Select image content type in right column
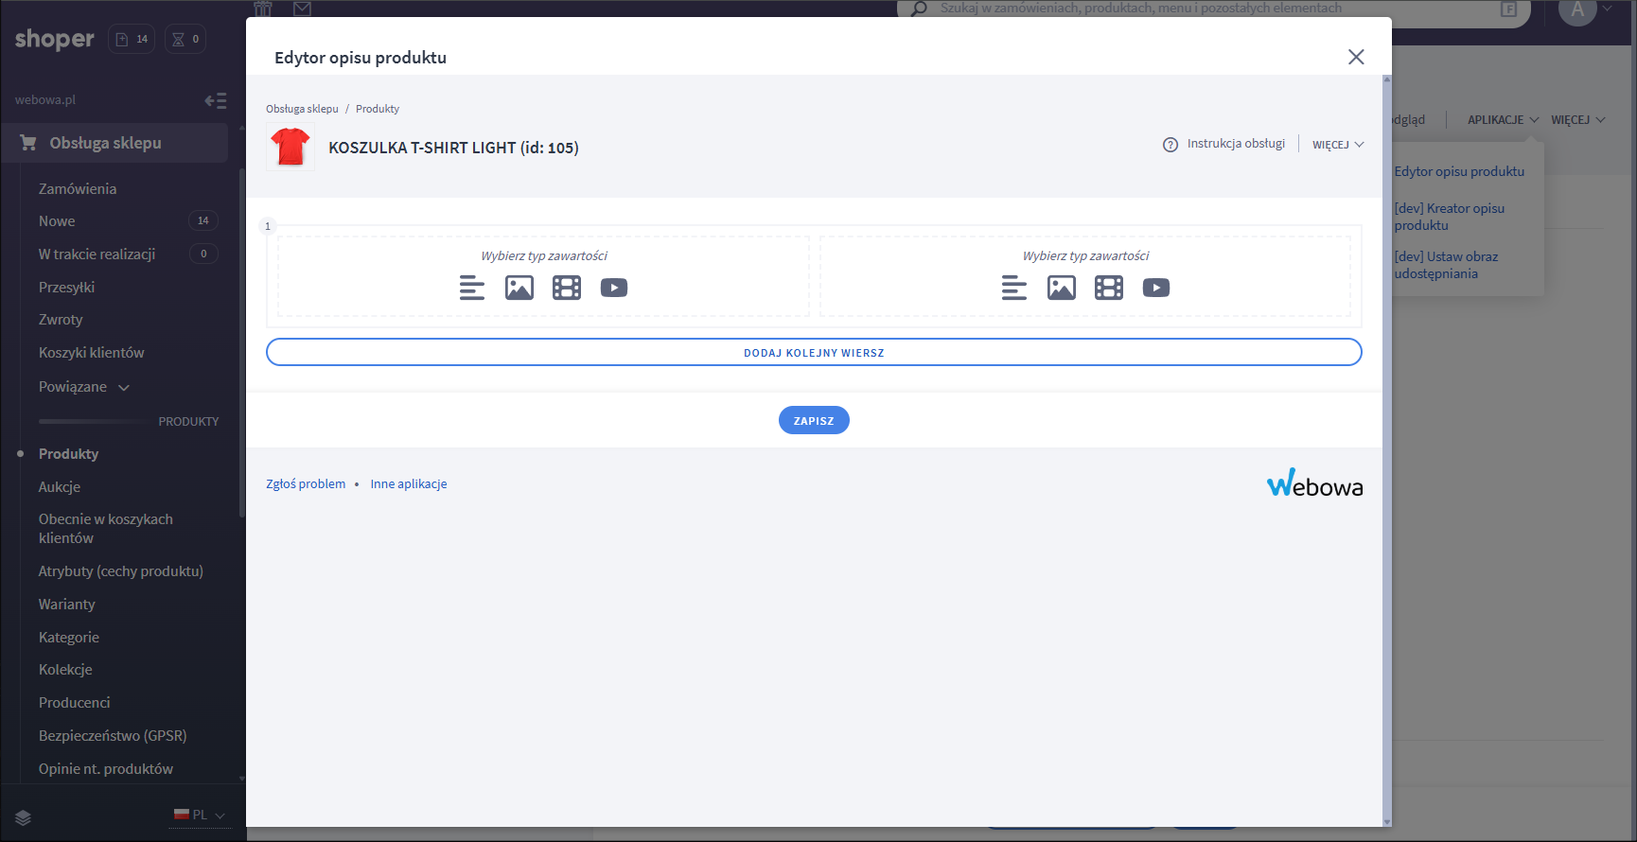This screenshot has width=1637, height=842. (1061, 288)
